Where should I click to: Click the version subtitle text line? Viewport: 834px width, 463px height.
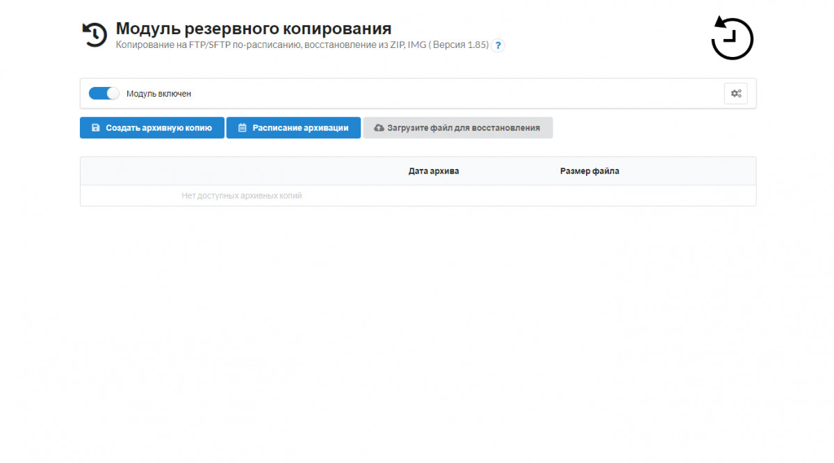coord(302,45)
